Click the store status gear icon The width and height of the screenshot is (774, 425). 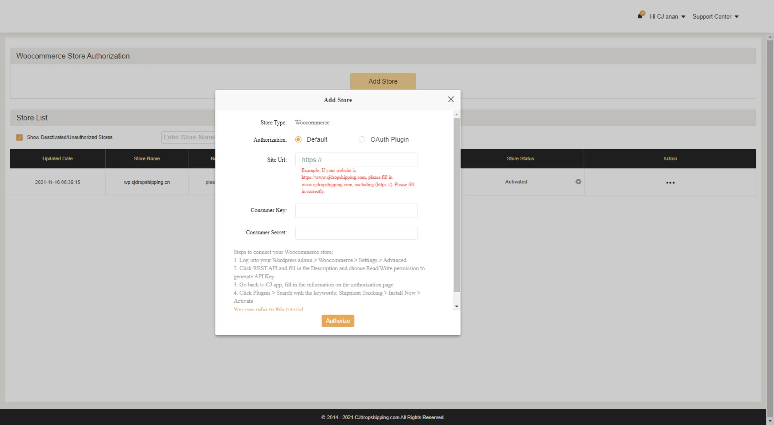tap(578, 182)
